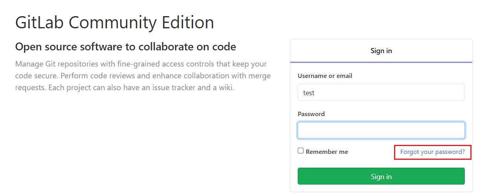This screenshot has height=196, width=503.
Task: Click the 'Remember me' label text
Action: [x=327, y=152]
